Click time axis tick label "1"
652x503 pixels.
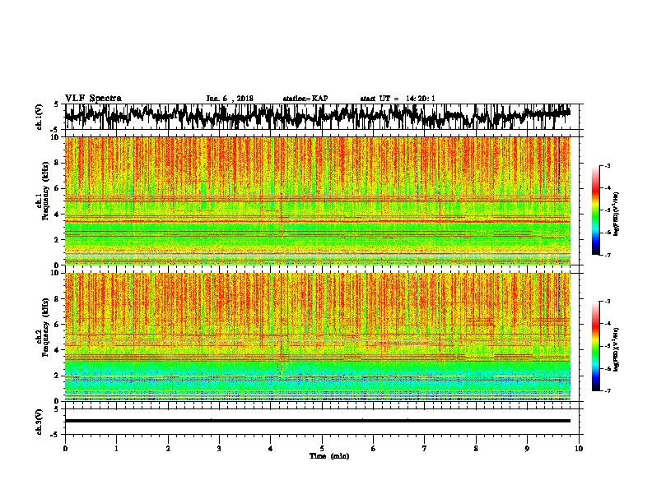(116, 449)
